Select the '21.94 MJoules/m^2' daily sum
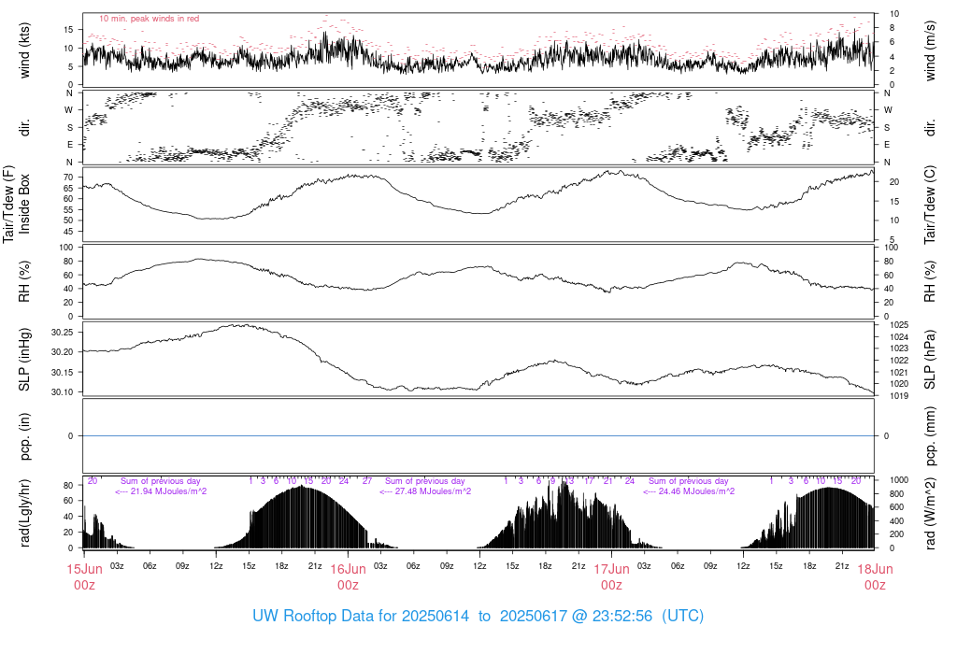This screenshot has width=957, height=654. [168, 491]
